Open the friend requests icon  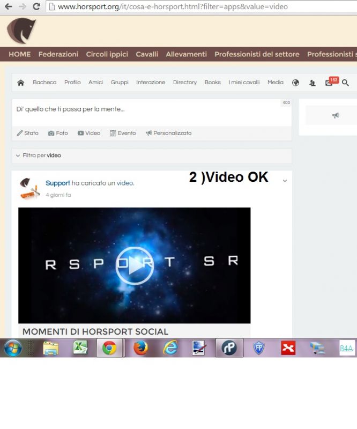(313, 83)
